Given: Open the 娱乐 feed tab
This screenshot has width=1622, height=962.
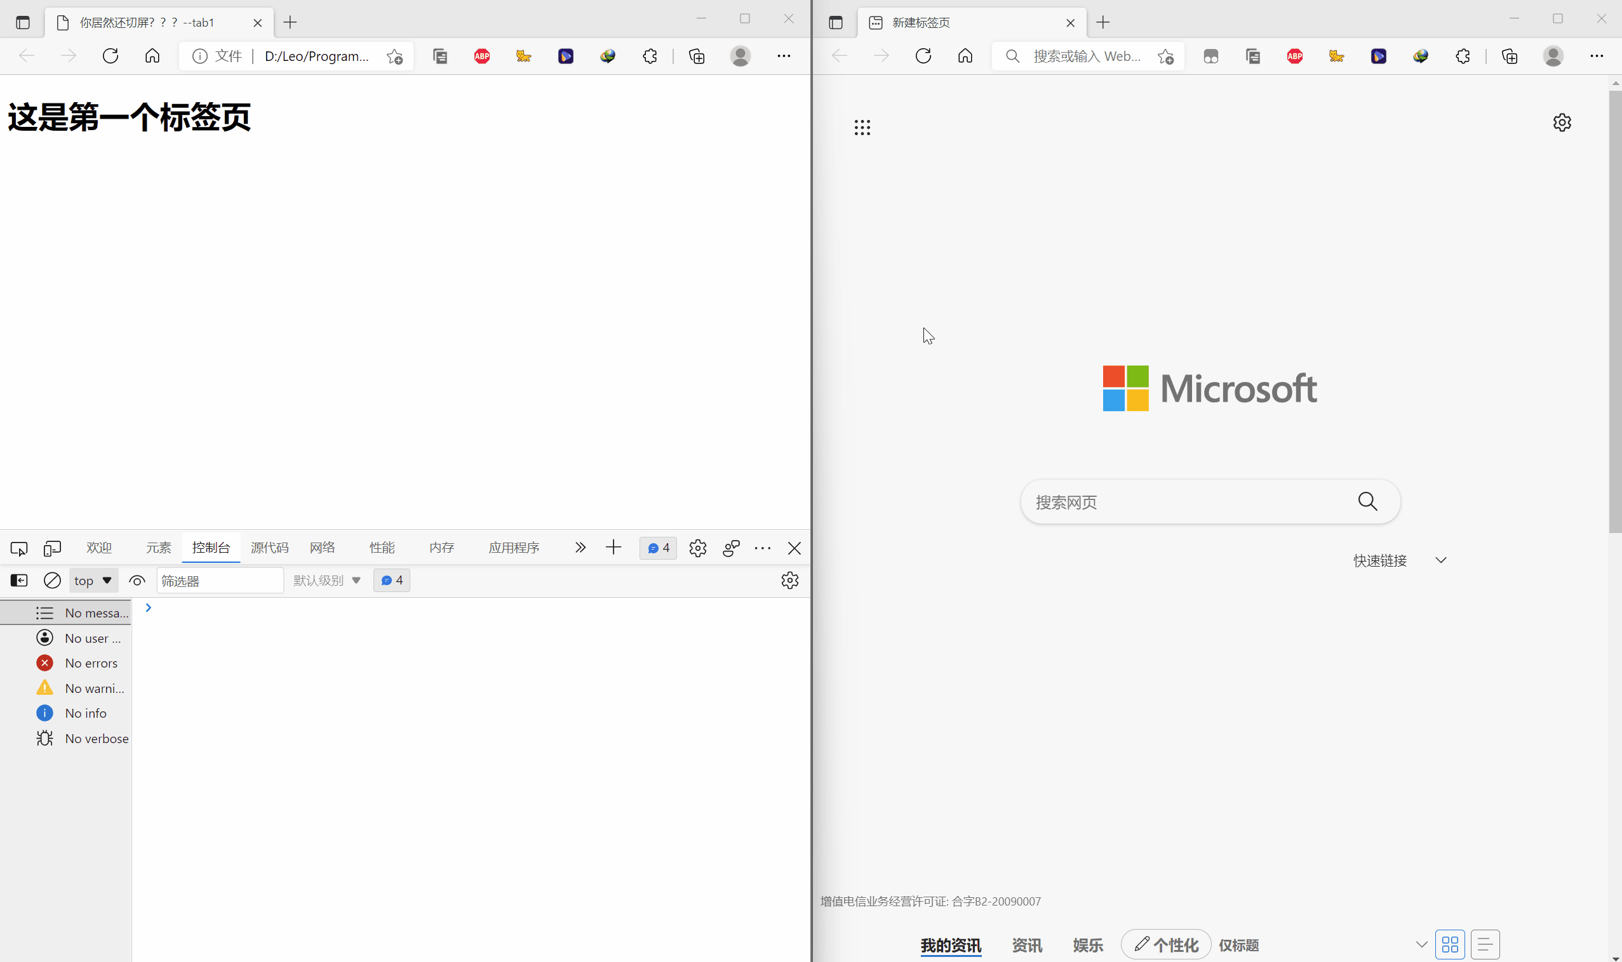Looking at the screenshot, I should coord(1087,945).
